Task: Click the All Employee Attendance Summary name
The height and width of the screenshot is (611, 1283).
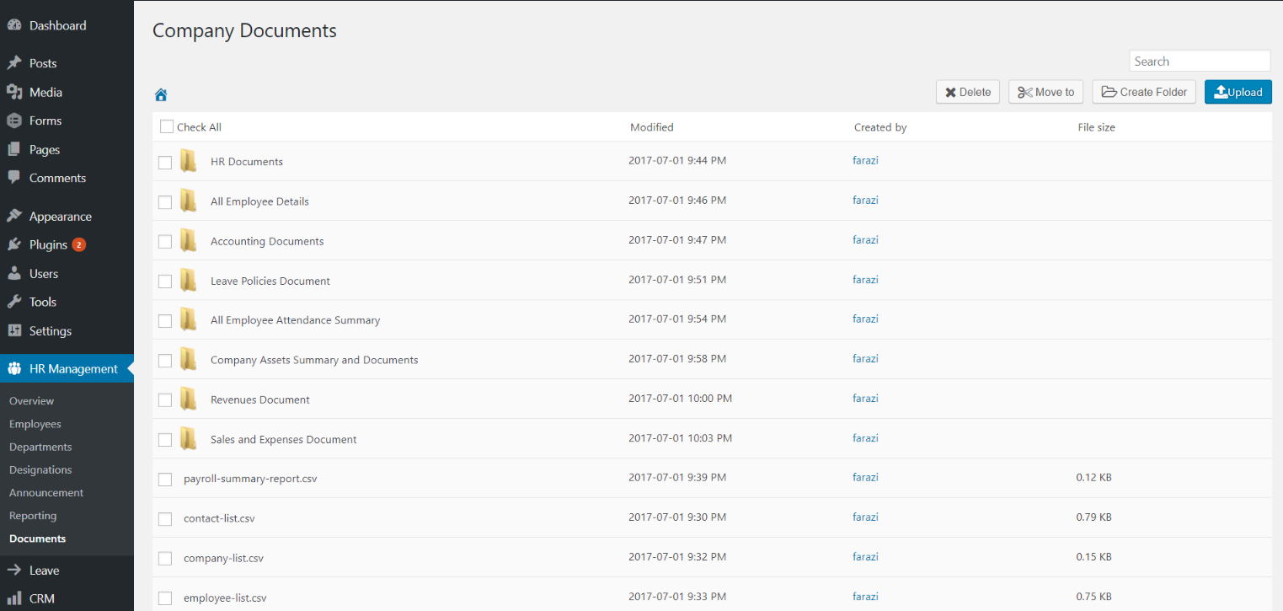Action: pos(295,320)
